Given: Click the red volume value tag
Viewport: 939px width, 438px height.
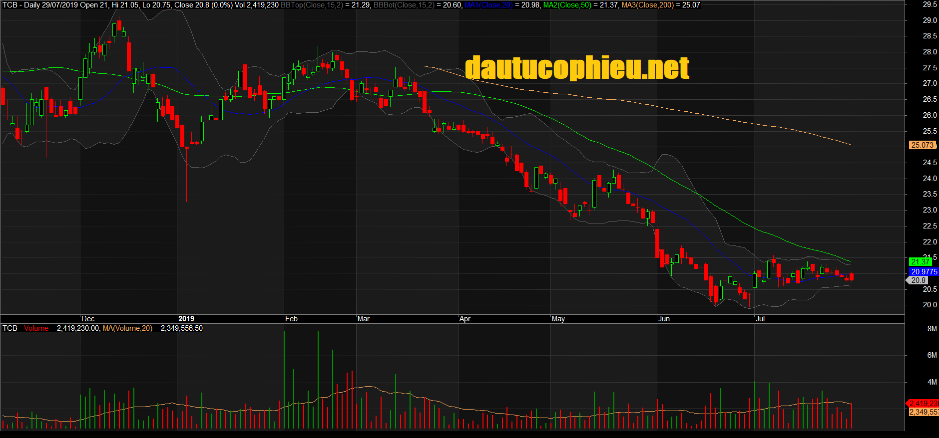Looking at the screenshot, I should tap(923, 403).
